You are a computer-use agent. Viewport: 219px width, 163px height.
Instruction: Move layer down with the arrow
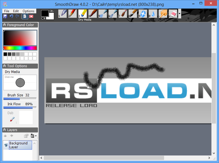pyautogui.click(x=12, y=136)
